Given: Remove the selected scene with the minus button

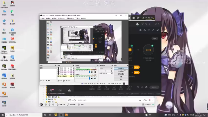Looking at the screenshot, I should [43, 81].
